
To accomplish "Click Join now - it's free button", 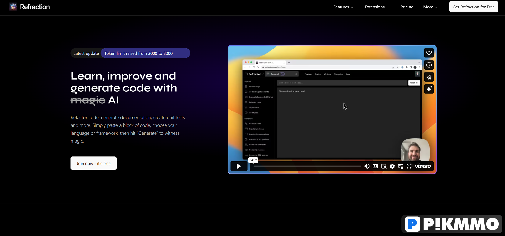I will [x=93, y=163].
